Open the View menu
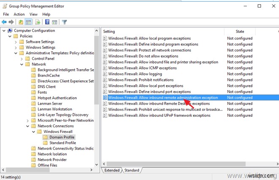This screenshot has height=180, width=279. pyautogui.click(x=33, y=14)
